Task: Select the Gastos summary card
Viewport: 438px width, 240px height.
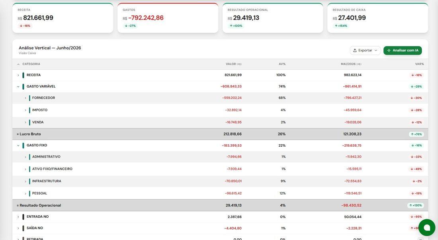Action: point(168,18)
